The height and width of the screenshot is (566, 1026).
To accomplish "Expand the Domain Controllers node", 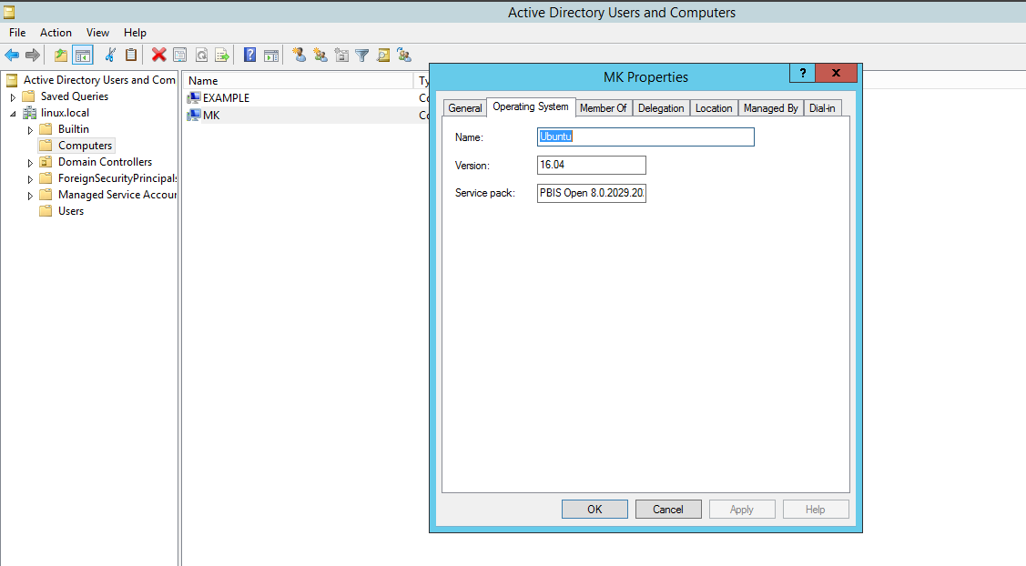I will (28, 161).
